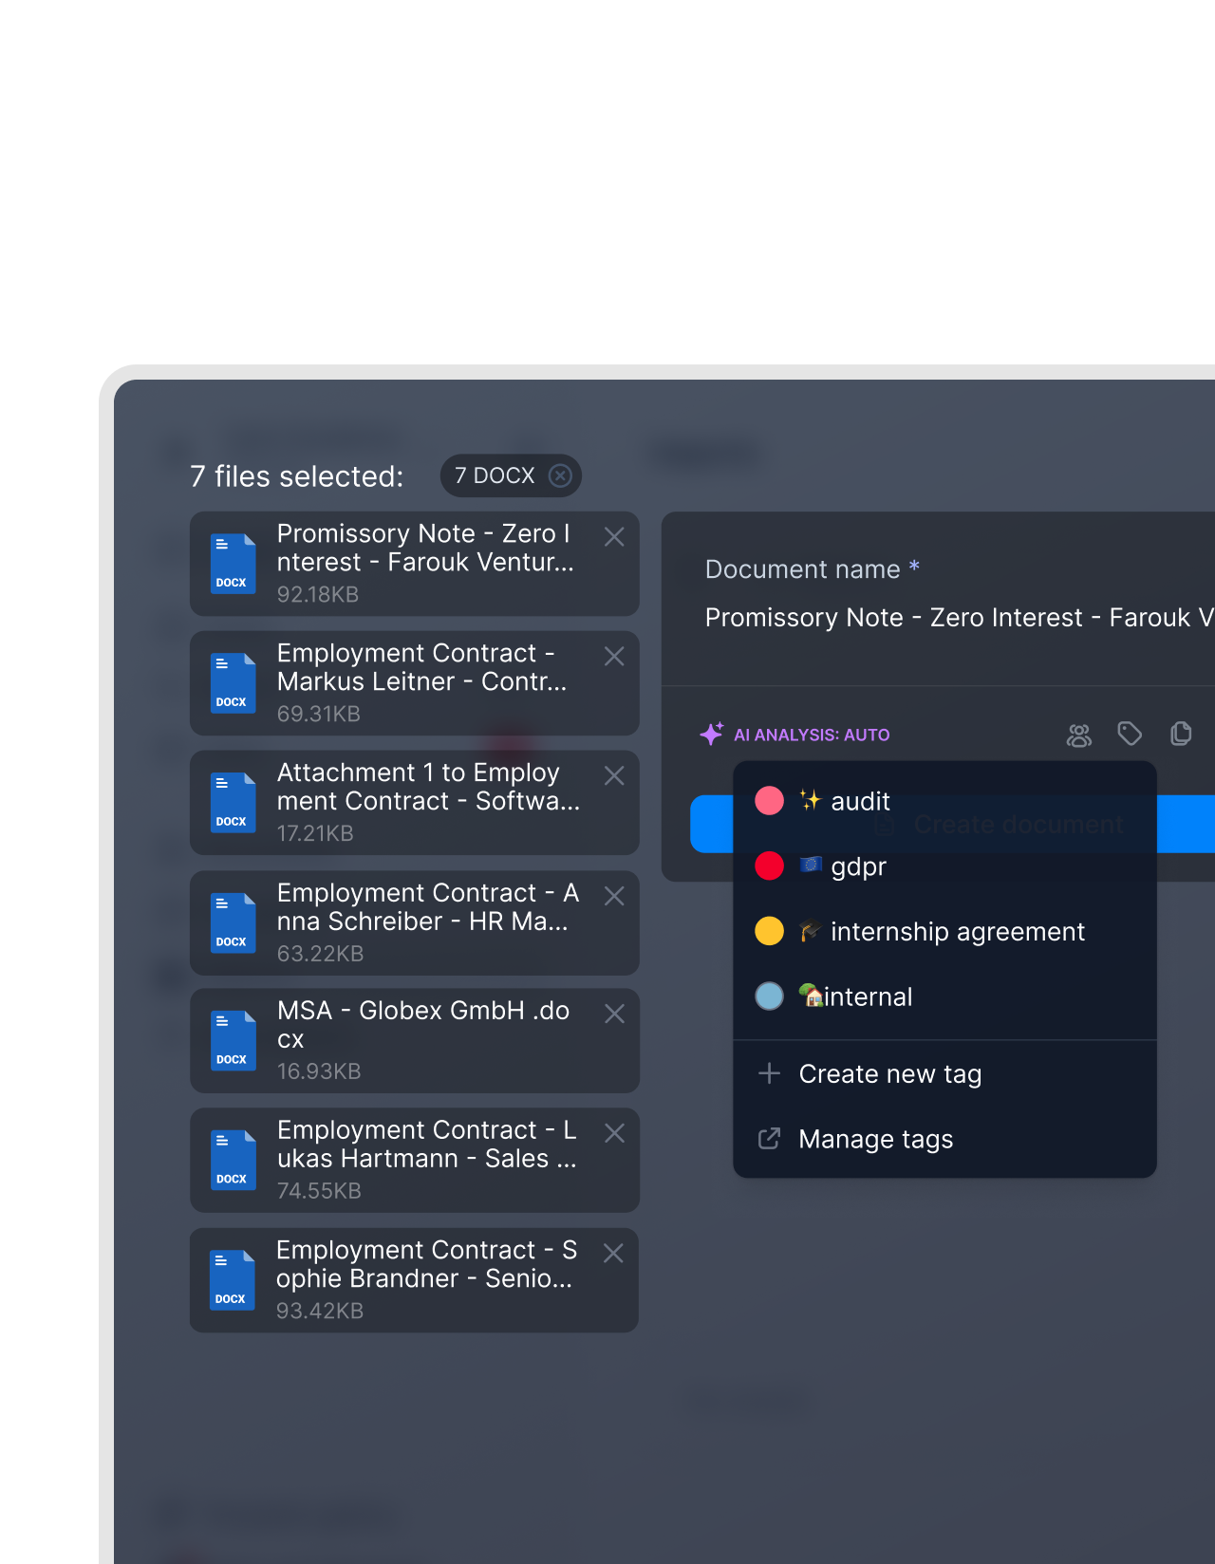Remove Markus Leitner contract from selection

[x=614, y=657]
